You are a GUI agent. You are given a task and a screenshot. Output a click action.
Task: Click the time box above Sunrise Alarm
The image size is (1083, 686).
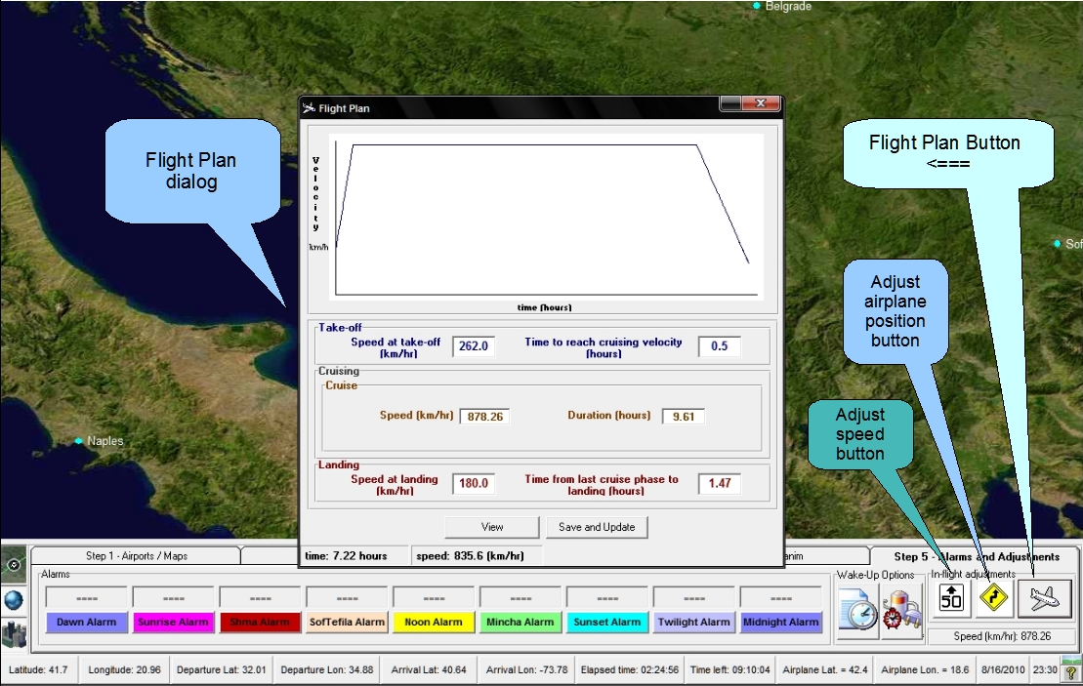coord(173,597)
